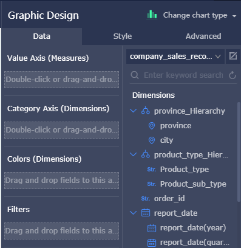The image size is (241, 248).
Task: Click the Enter keyword search field
Action: 183,75
